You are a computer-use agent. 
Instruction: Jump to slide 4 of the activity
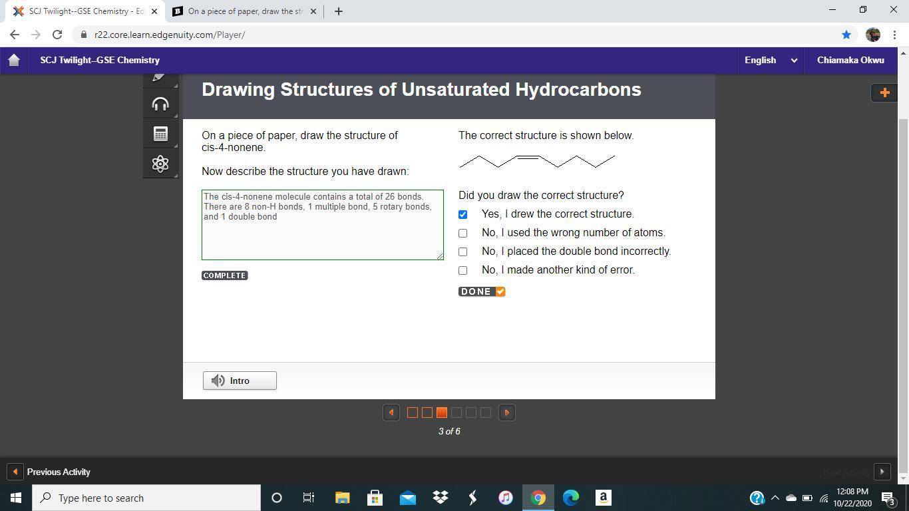pos(456,413)
